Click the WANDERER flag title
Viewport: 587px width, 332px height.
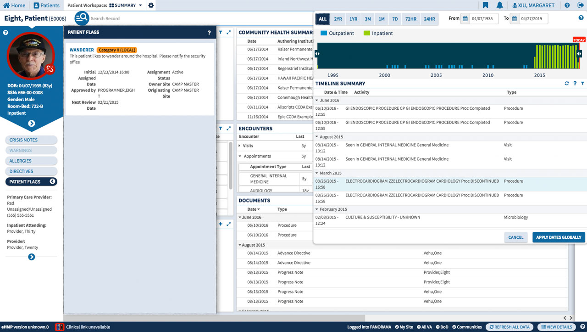pos(82,50)
